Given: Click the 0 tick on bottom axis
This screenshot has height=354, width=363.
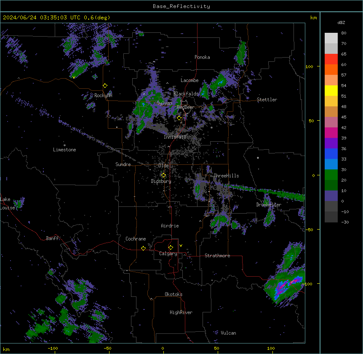Looking at the screenshot, I should [163, 348].
